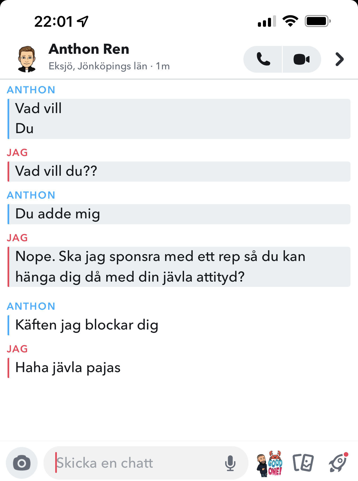Open the photo gallery cards icon
This screenshot has height=481, width=358.
pos(303,463)
